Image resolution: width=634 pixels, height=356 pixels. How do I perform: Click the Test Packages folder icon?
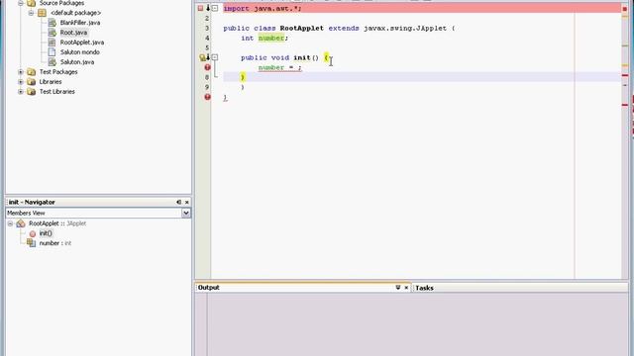(31, 72)
